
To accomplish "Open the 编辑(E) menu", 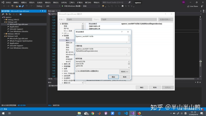I will [16, 3].
